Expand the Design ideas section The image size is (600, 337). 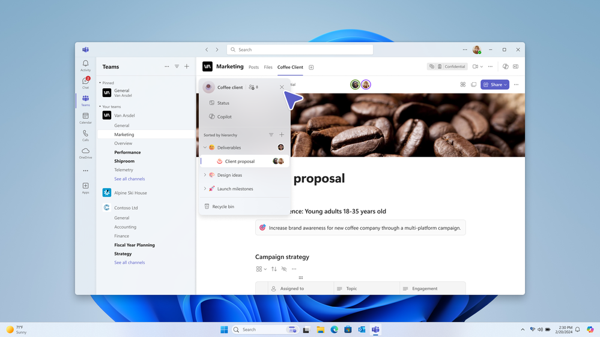(205, 175)
